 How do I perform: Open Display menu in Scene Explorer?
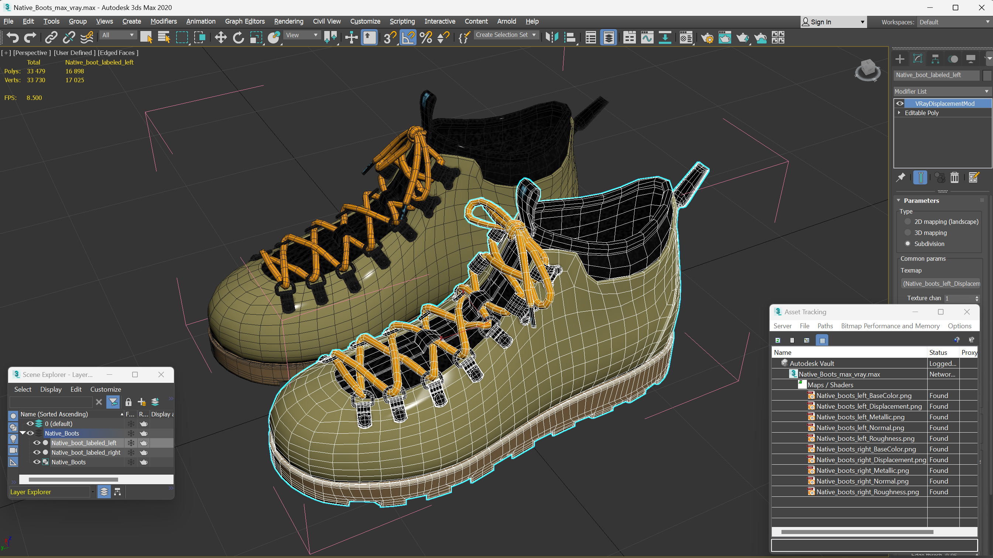coord(51,389)
